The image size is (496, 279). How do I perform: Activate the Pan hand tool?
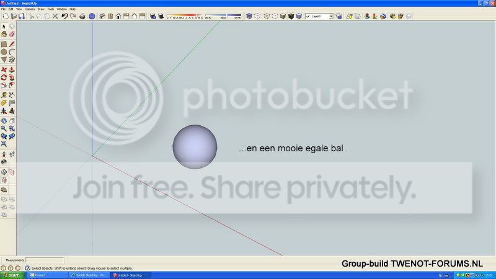[12, 121]
